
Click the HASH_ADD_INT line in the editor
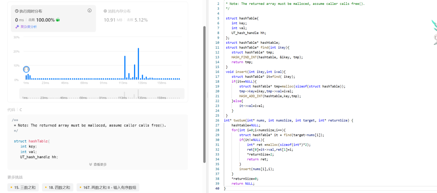point(270,96)
